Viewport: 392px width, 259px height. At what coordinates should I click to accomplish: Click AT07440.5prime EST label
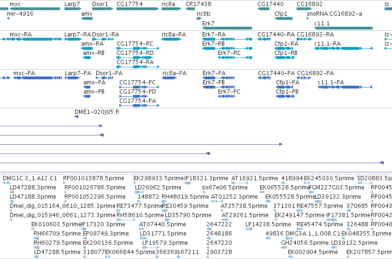click(163, 224)
